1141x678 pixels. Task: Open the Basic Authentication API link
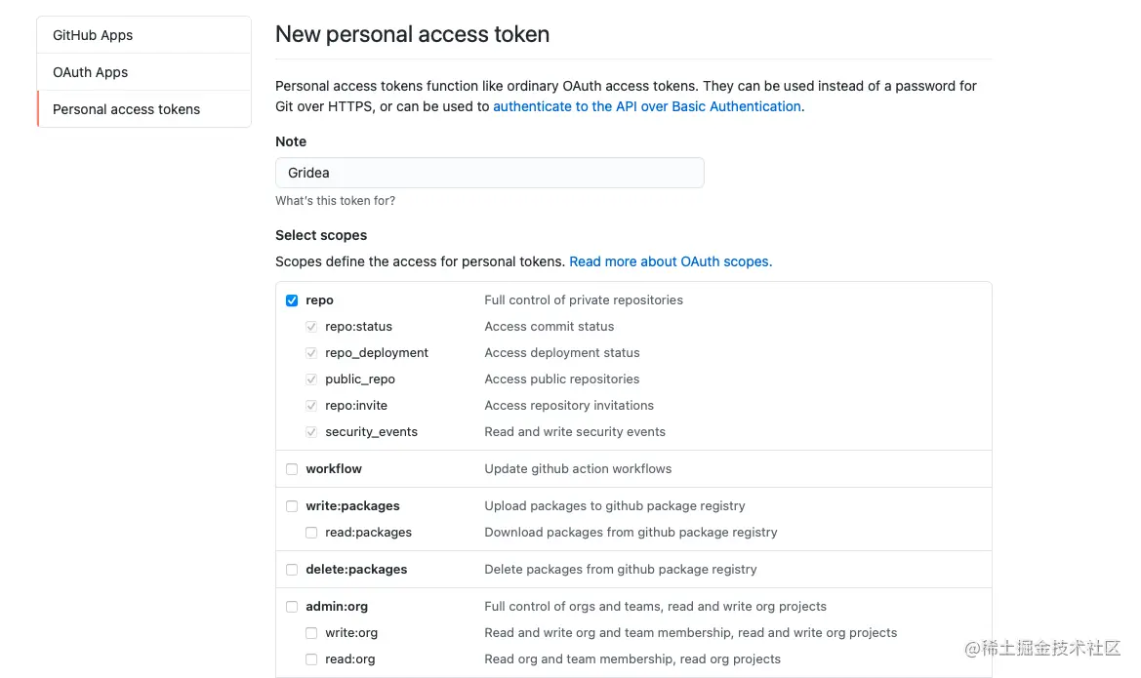(646, 106)
